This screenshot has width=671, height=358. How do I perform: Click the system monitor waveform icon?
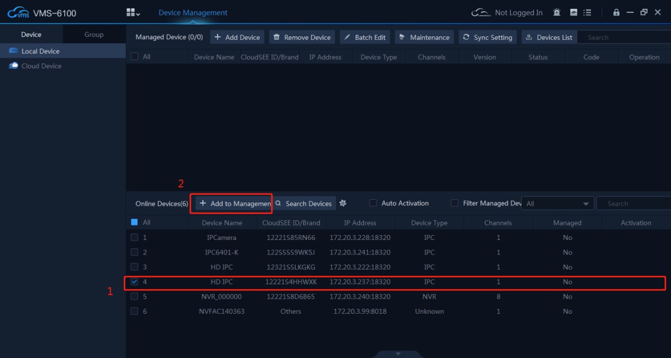[x=573, y=12]
